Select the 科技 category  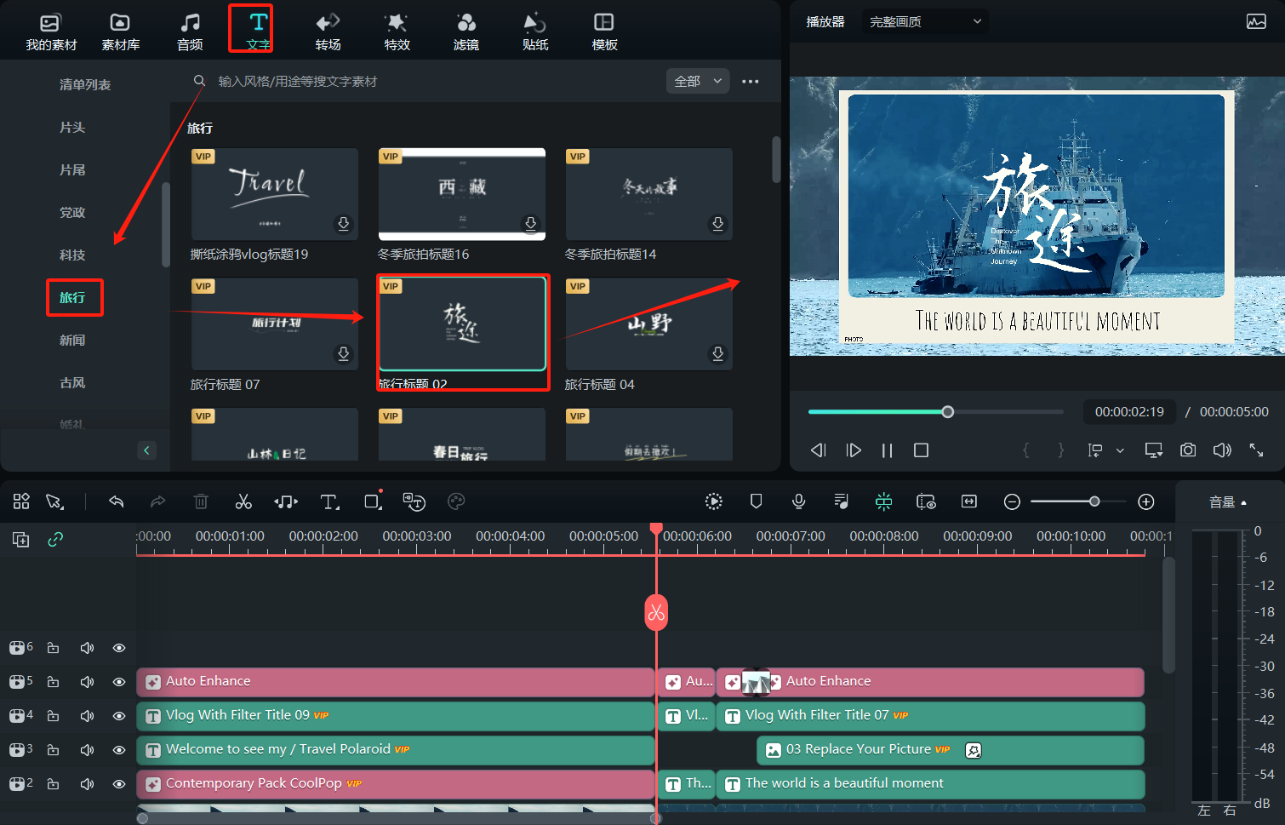click(72, 255)
